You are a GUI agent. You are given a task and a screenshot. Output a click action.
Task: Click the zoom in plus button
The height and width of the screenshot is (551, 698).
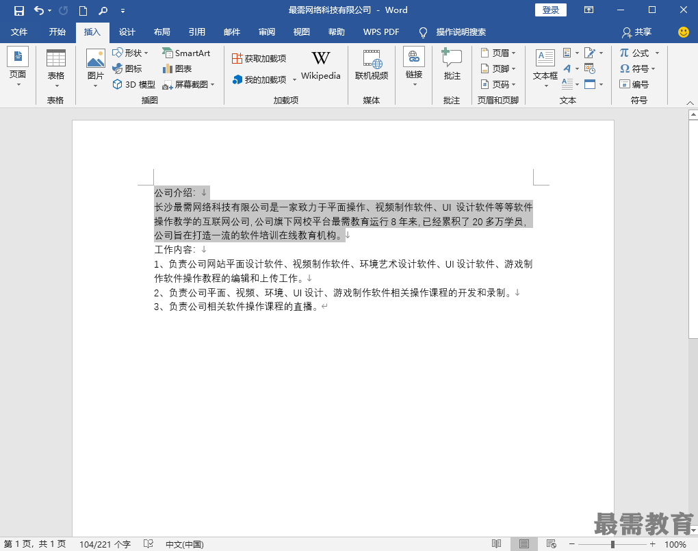click(653, 544)
